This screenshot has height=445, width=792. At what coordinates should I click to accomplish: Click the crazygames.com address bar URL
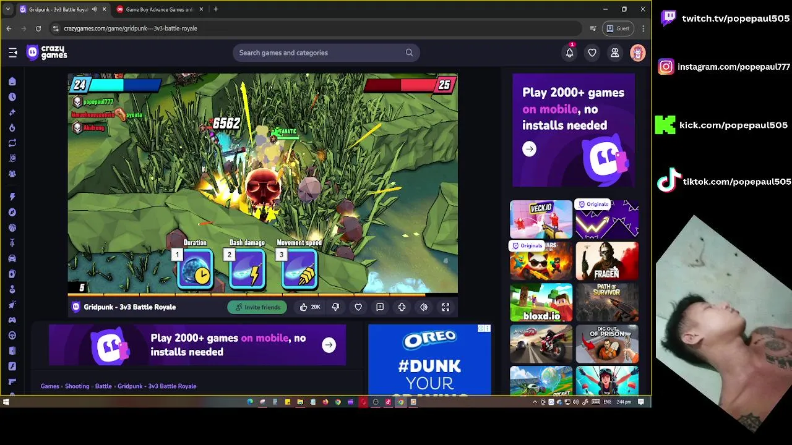tap(131, 28)
